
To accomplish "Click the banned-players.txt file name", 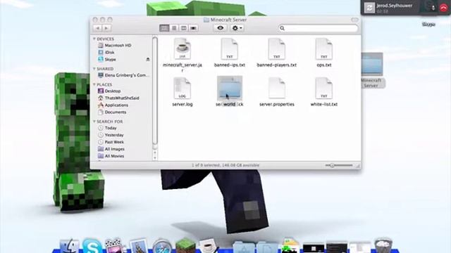I will [x=277, y=65].
